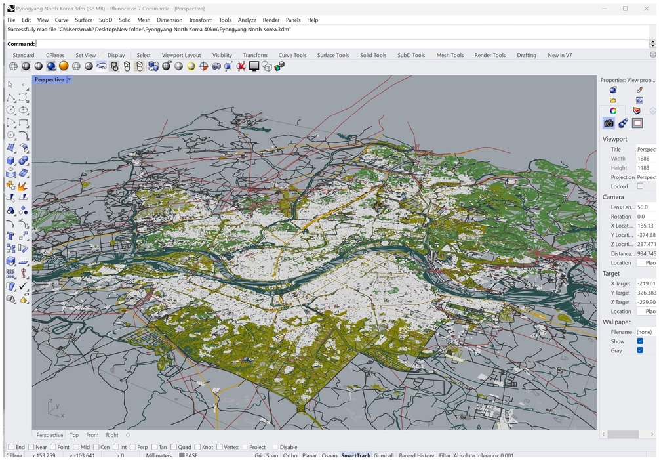The image size is (659, 460).
Task: Select the Text object tool (T icon)
Action: (x=11, y=236)
